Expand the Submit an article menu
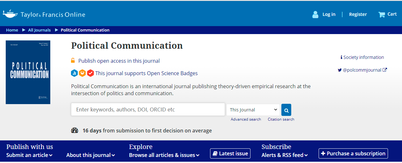The height and width of the screenshot is (163, 402). click(x=29, y=155)
